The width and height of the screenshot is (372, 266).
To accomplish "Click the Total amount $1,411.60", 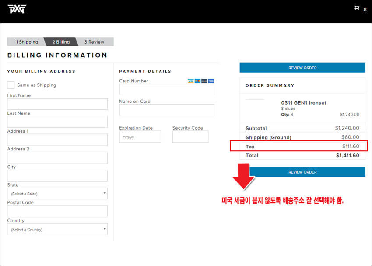I will 347,155.
